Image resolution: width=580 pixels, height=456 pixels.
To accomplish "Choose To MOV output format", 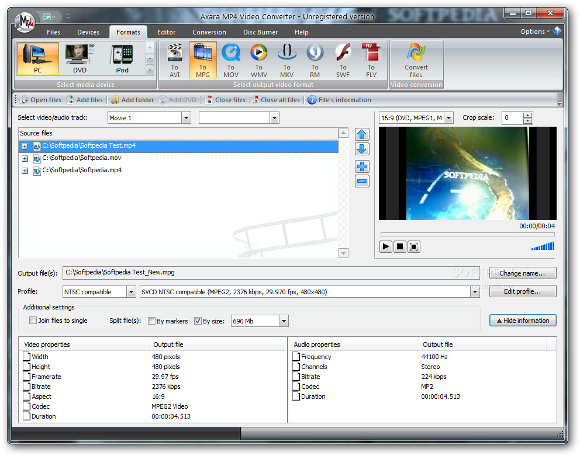I will click(231, 61).
